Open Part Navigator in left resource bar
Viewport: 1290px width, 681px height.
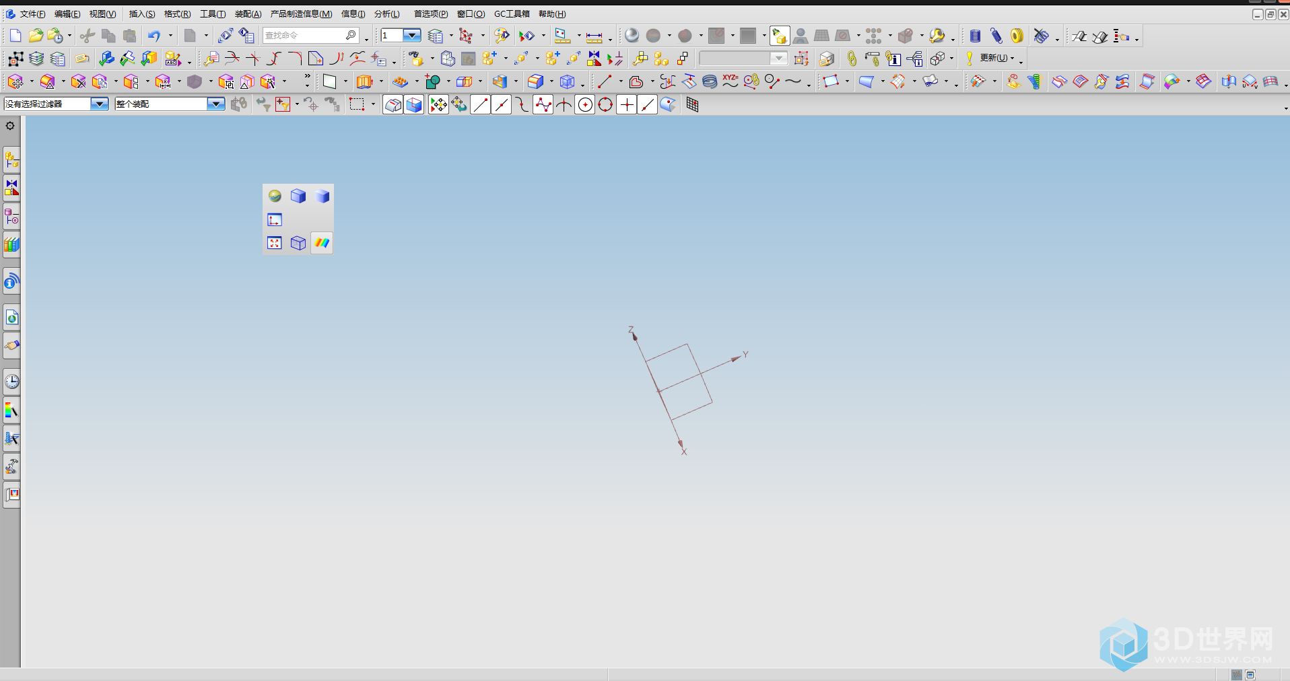pyautogui.click(x=11, y=217)
